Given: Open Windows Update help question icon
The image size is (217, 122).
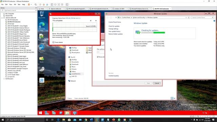Looking at the screenshot, I should point(214,21).
